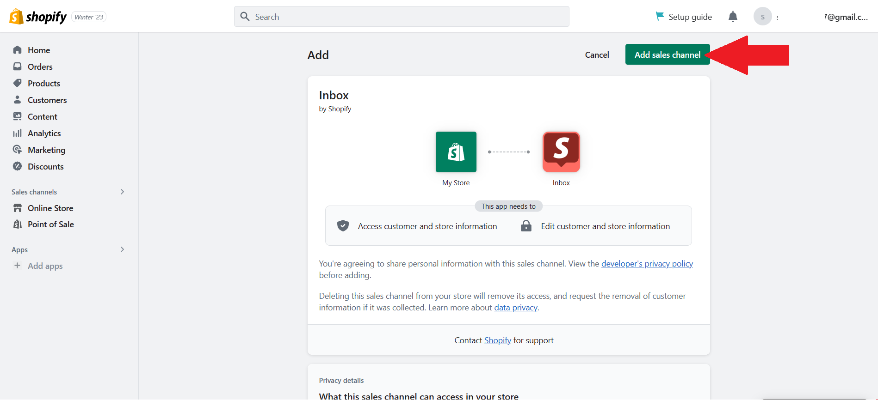Click the plus icon beside Add apps

coord(18,266)
